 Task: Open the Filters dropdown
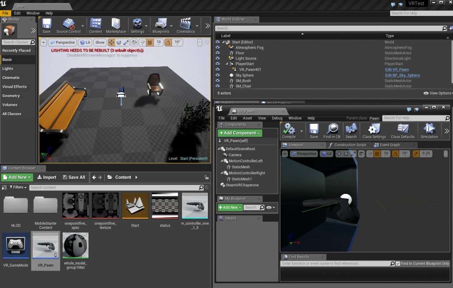coord(18,187)
